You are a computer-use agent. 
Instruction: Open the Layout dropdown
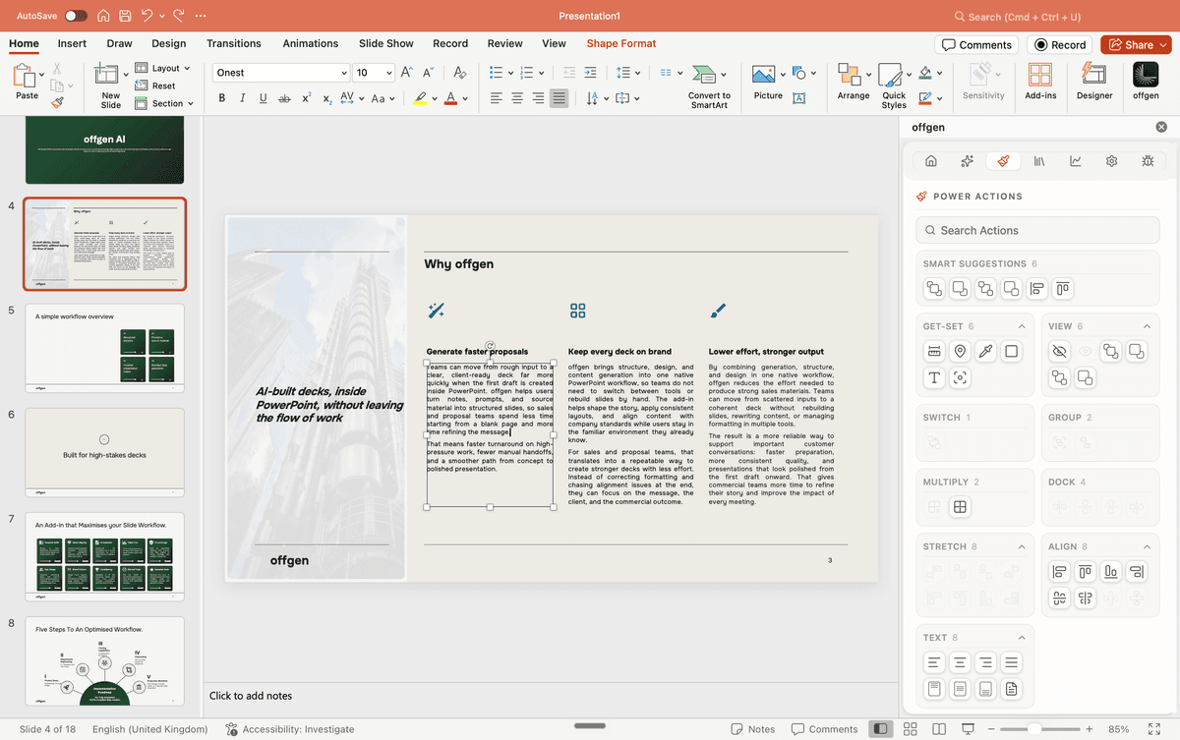tap(164, 68)
